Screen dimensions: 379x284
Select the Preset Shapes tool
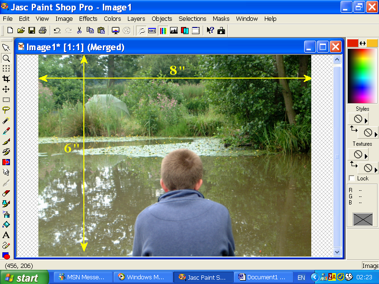[x=6, y=255]
